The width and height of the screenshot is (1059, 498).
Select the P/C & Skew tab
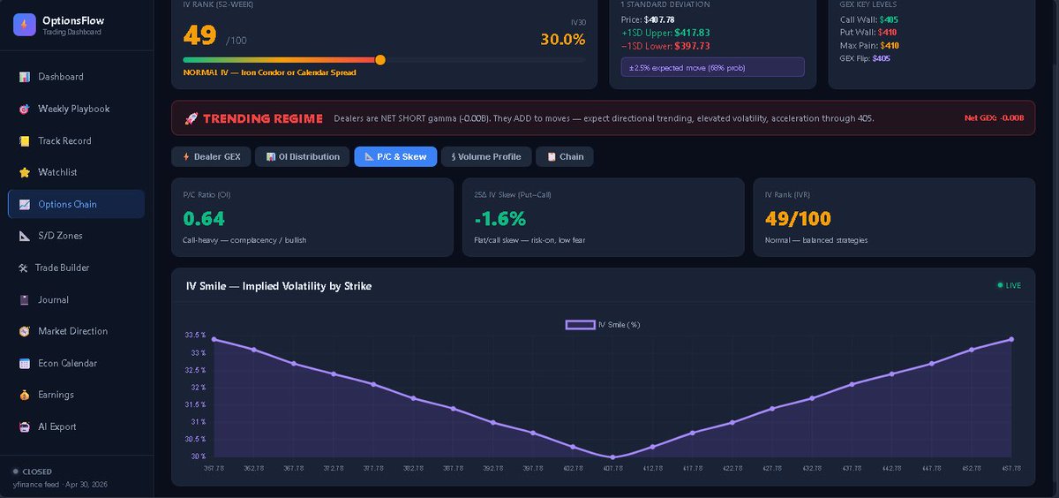[x=395, y=156]
